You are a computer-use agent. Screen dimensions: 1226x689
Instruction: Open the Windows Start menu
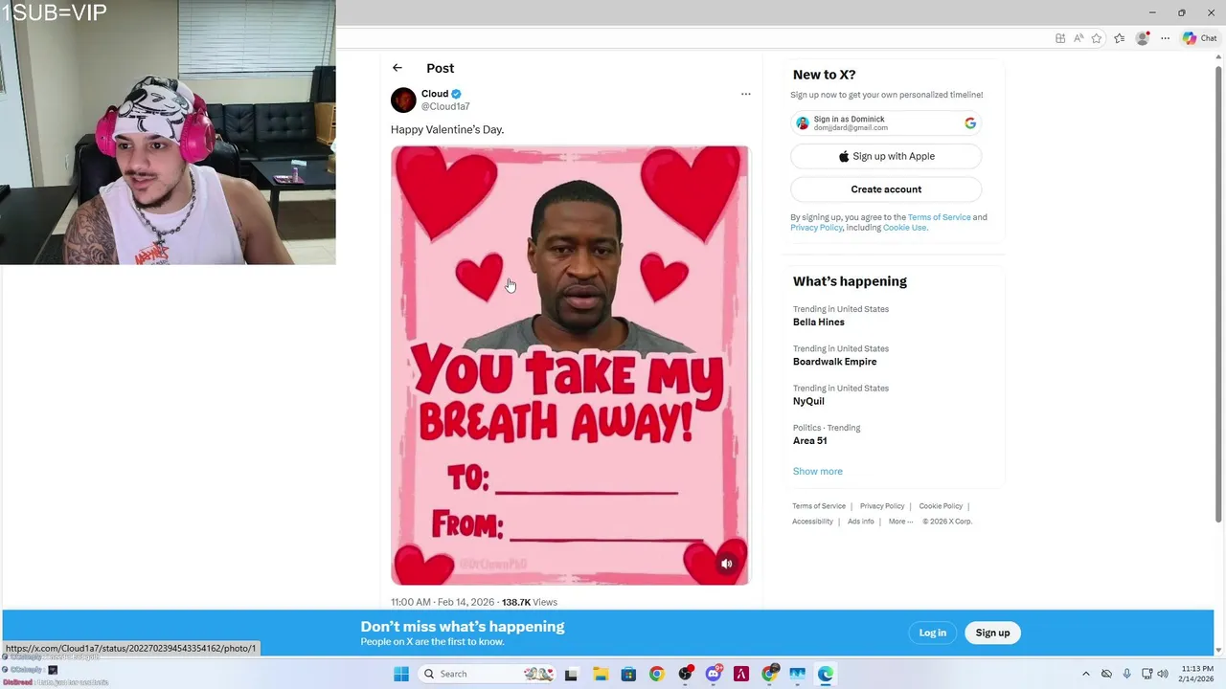(x=401, y=674)
